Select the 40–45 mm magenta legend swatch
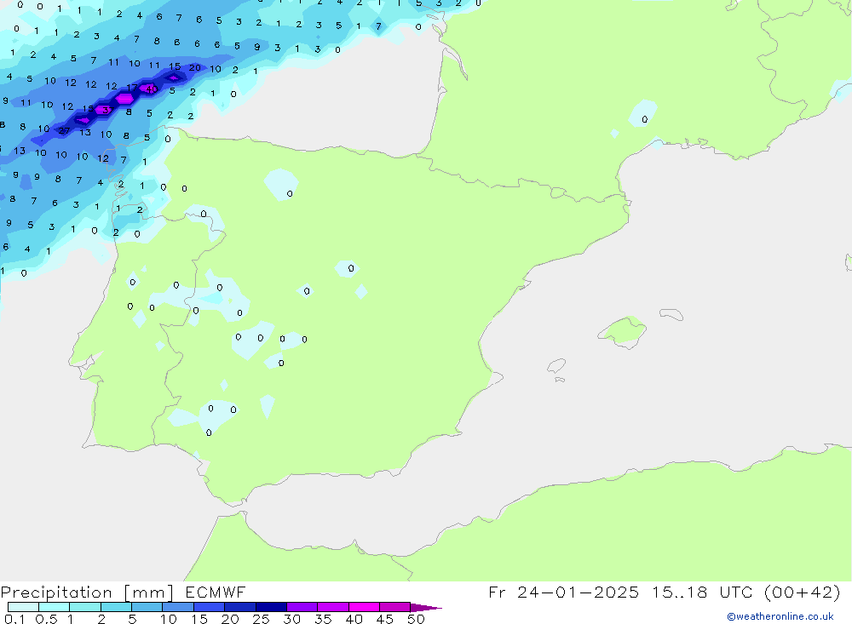Viewport: 852px width, 624px height. point(364,607)
